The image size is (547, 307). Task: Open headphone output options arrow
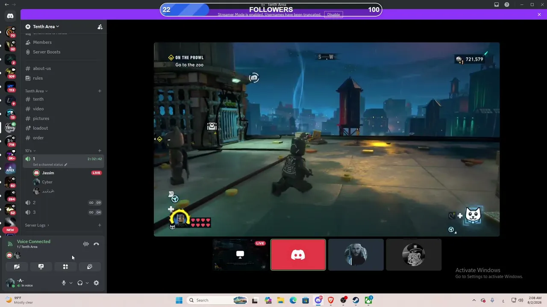[87, 283]
